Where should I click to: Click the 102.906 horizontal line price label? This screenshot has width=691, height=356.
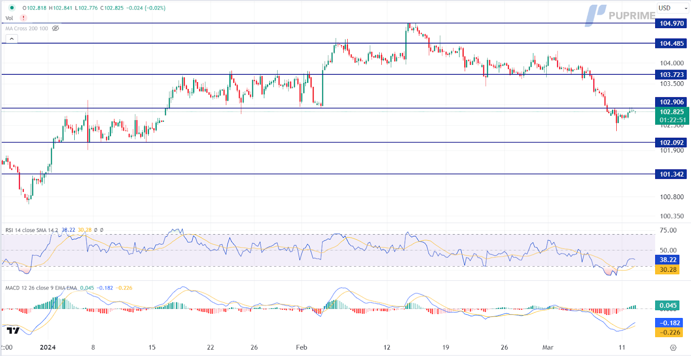671,102
